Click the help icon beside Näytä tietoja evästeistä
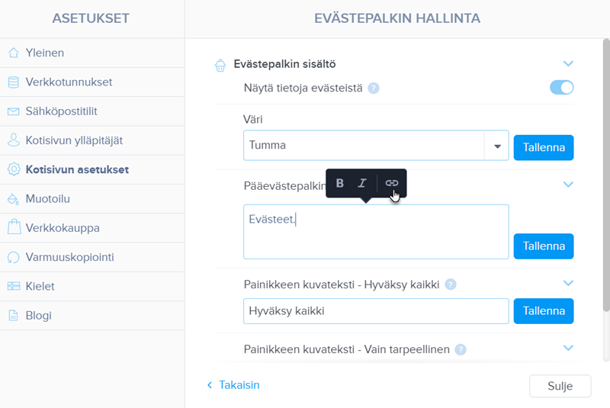 click(x=374, y=88)
